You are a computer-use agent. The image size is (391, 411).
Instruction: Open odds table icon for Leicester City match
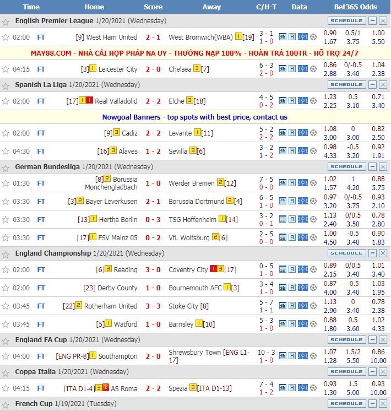coord(283,69)
